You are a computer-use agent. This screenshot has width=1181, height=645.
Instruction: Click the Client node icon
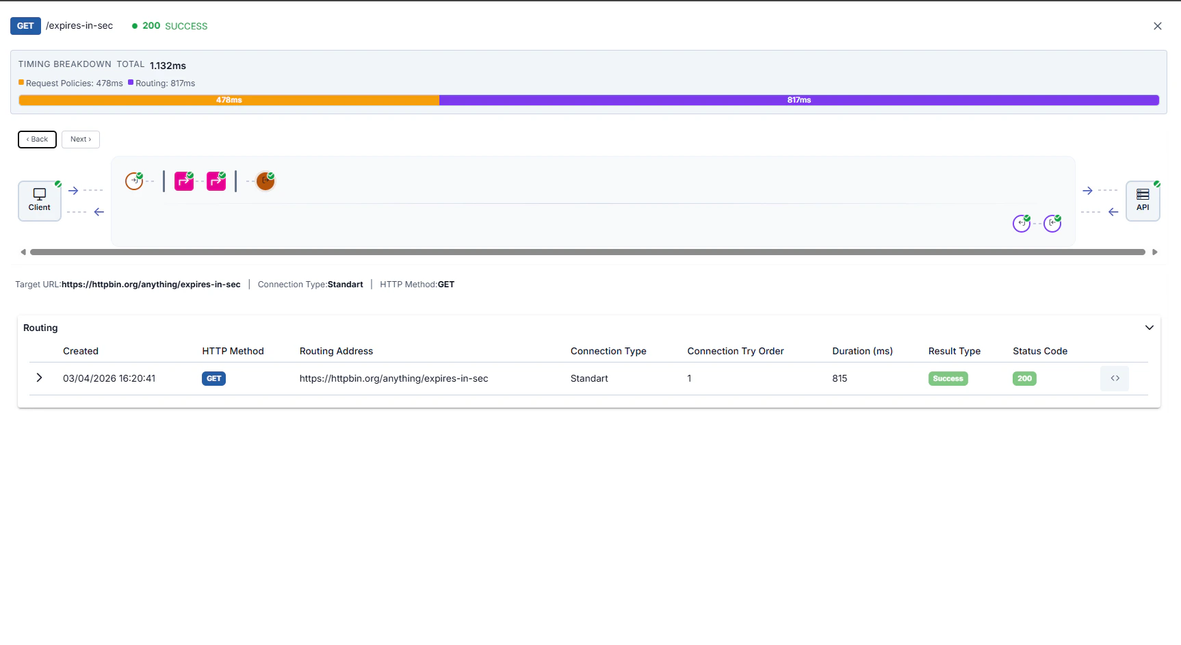point(39,200)
